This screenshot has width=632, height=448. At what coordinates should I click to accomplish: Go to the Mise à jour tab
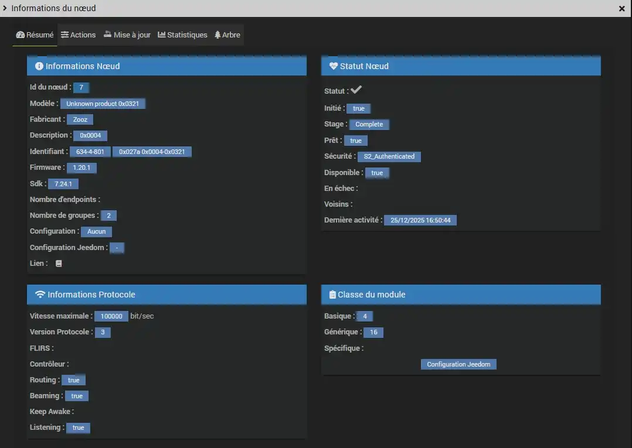coord(127,35)
